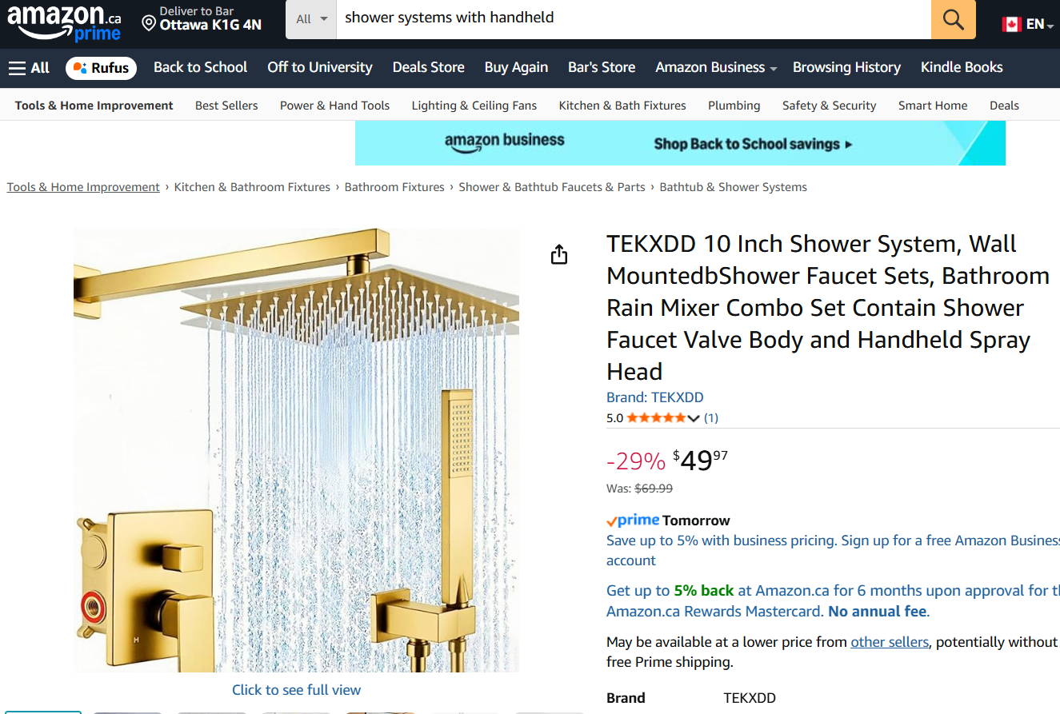Click the gold shower system product image
This screenshot has width=1060, height=714.
tap(296, 450)
